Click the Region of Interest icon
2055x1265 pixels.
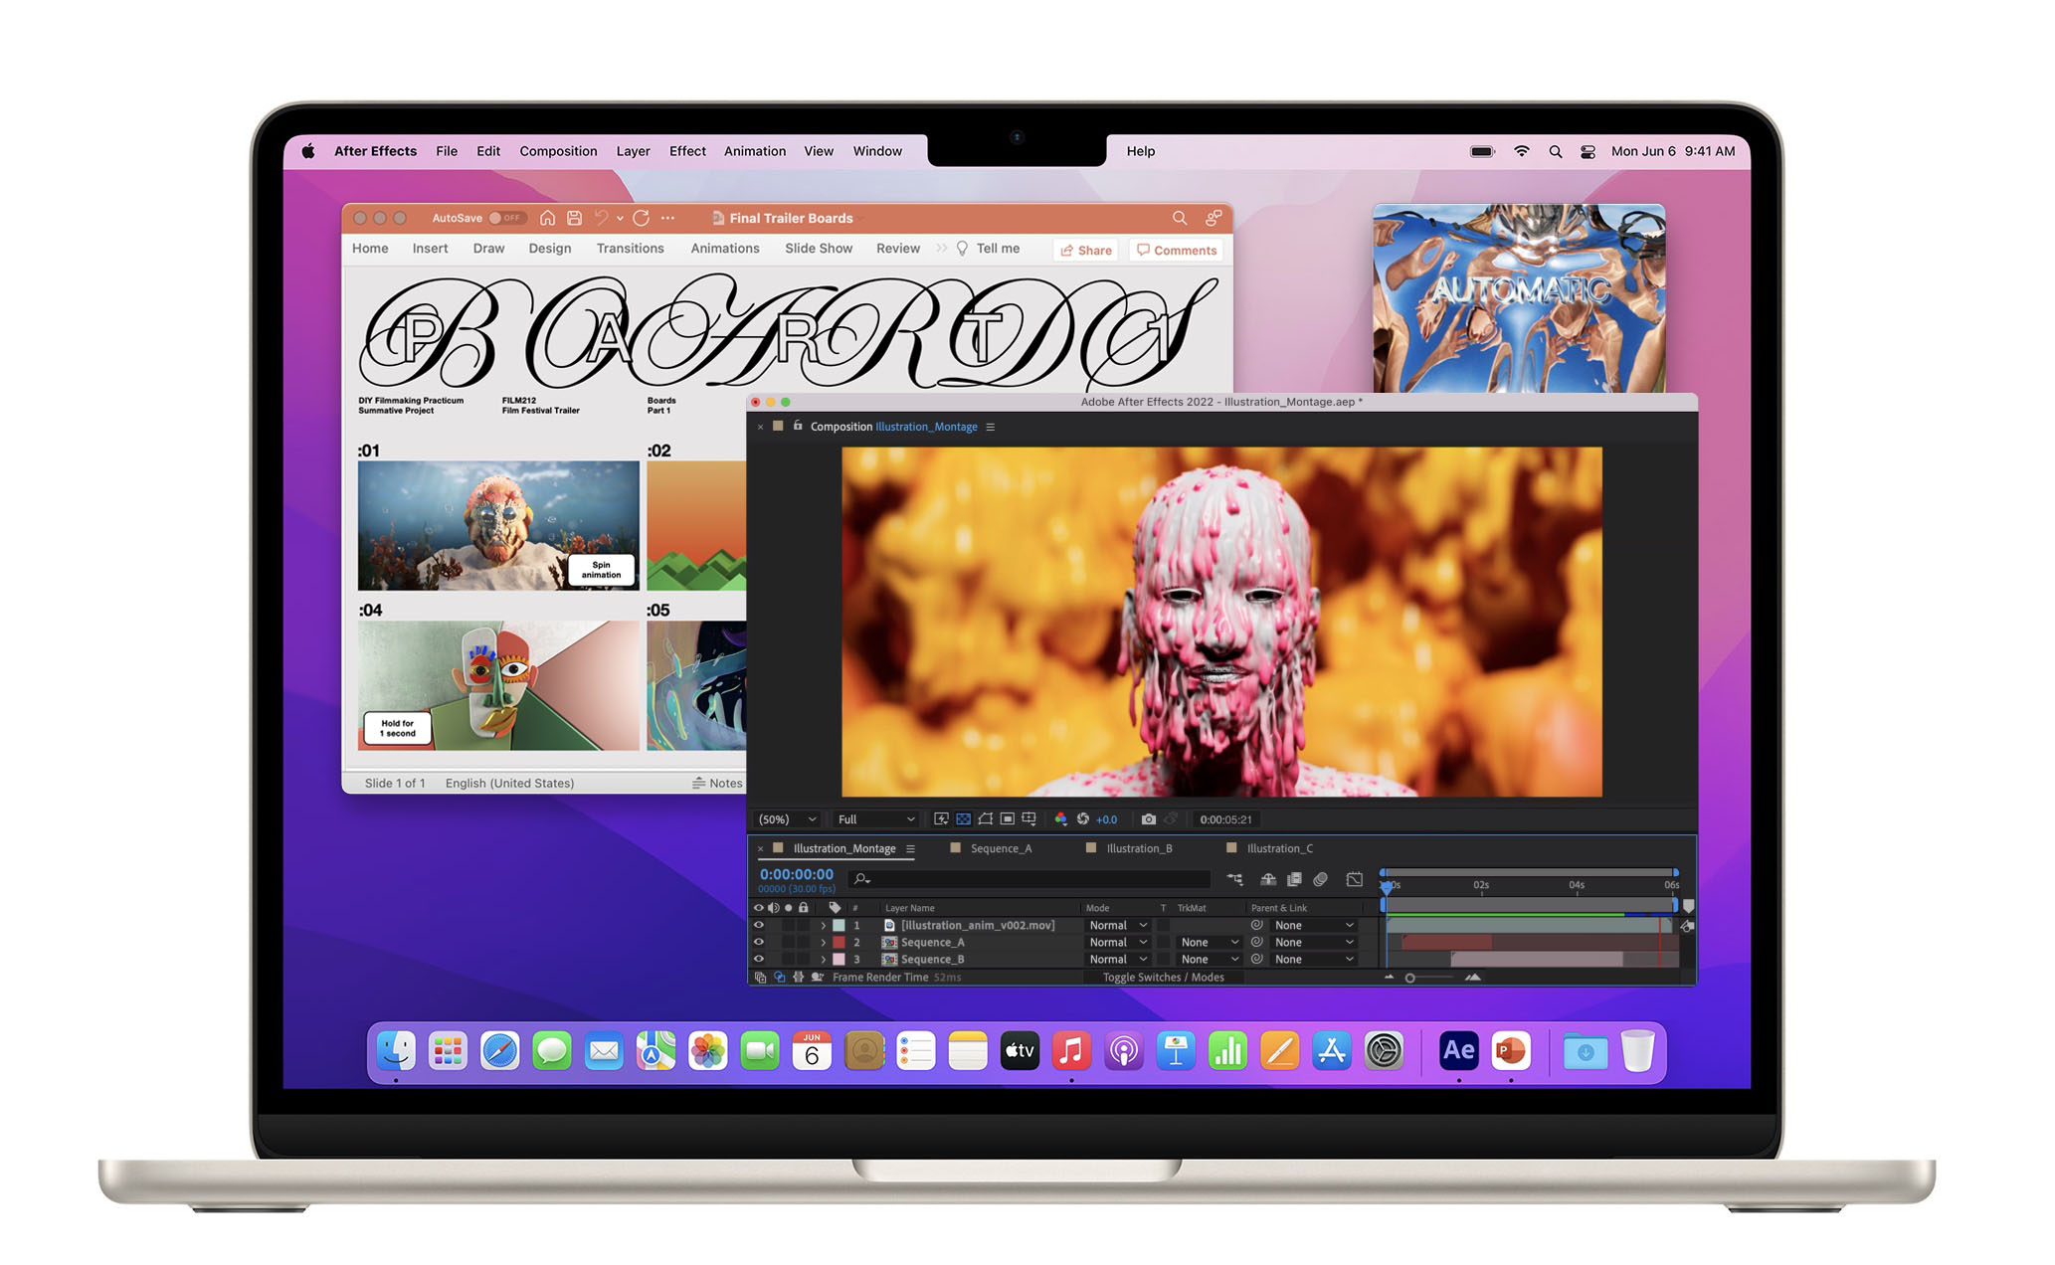tap(1007, 819)
